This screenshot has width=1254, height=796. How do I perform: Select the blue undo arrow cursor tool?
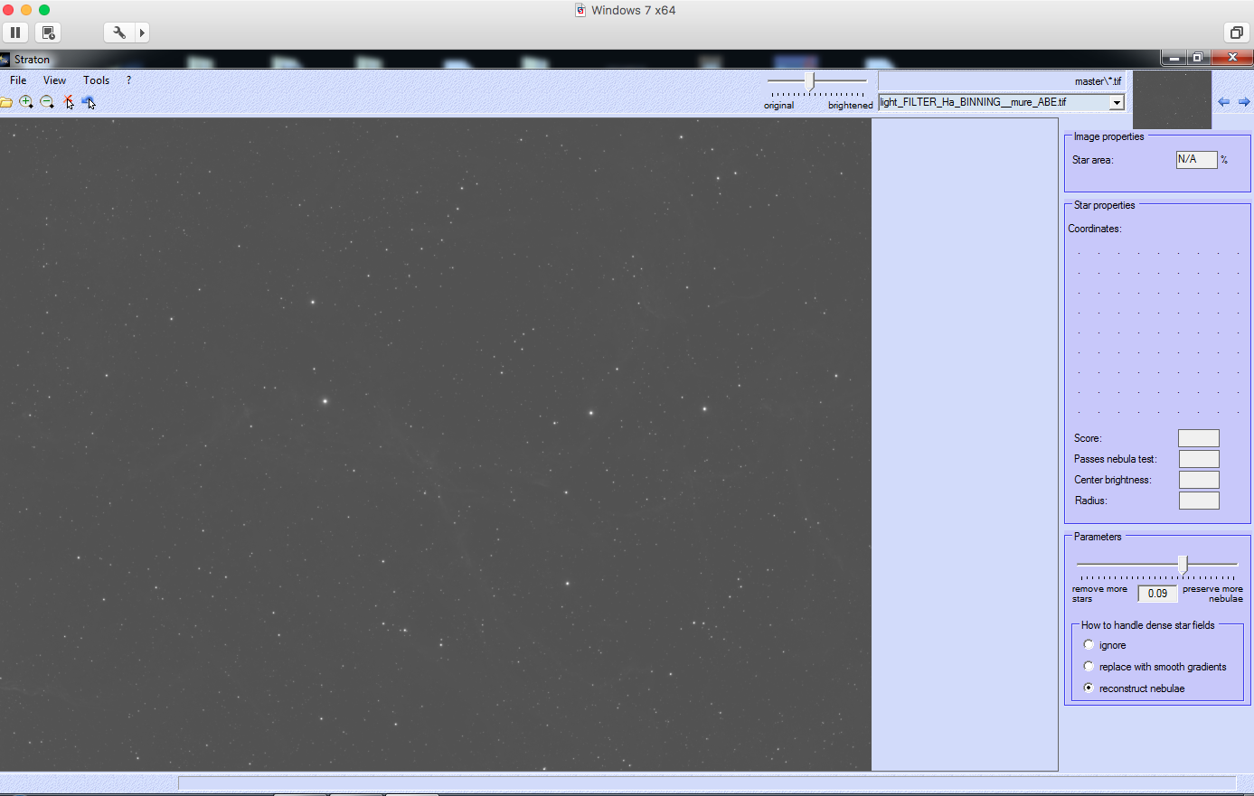pyautogui.click(x=89, y=102)
